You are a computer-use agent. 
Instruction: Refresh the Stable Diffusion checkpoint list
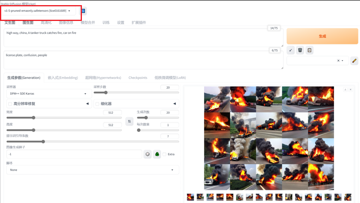point(83,11)
